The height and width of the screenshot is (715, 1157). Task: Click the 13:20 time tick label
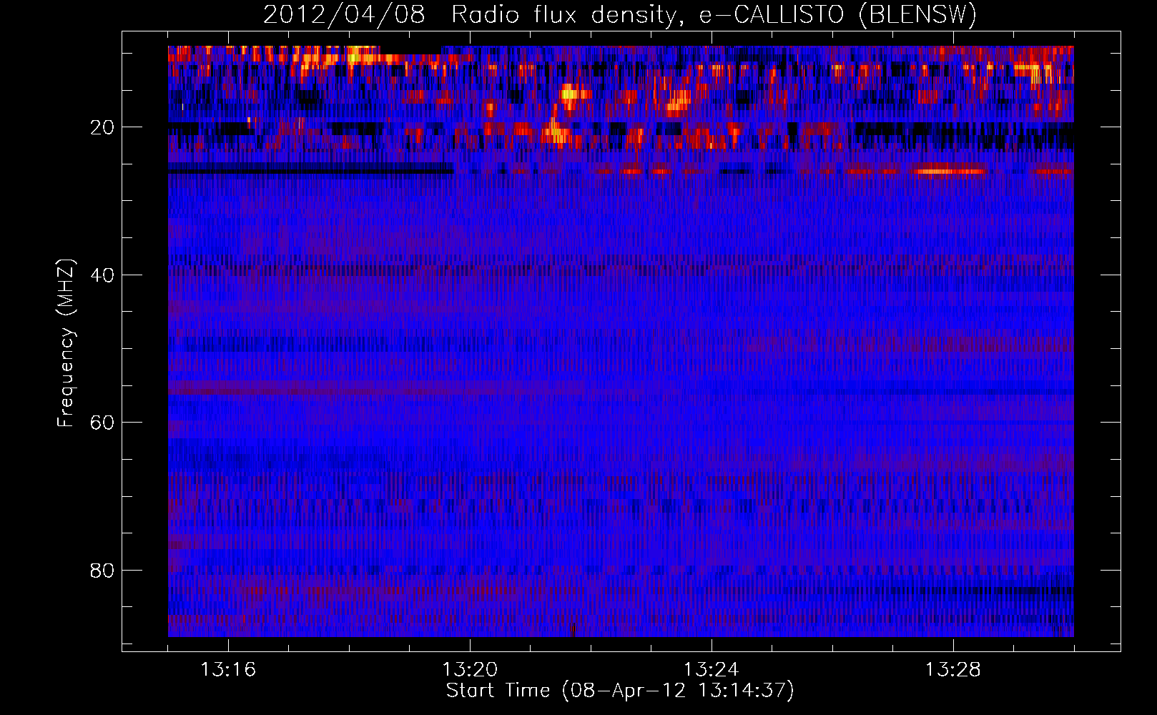coord(470,670)
